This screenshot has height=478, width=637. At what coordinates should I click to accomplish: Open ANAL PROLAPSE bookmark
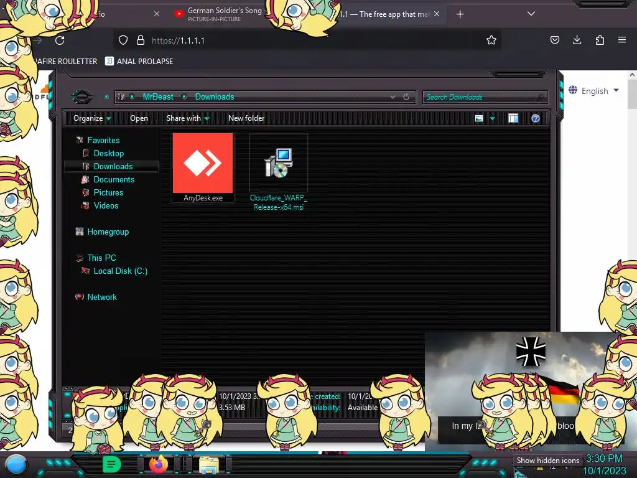pos(139,62)
